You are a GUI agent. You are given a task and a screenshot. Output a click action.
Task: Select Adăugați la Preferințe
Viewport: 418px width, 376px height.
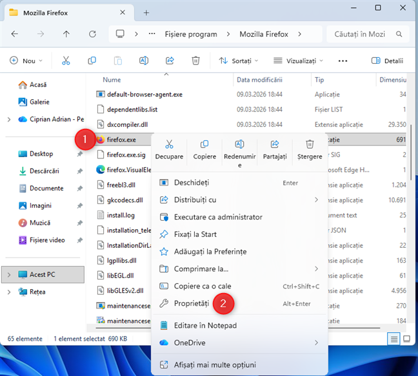click(x=239, y=252)
